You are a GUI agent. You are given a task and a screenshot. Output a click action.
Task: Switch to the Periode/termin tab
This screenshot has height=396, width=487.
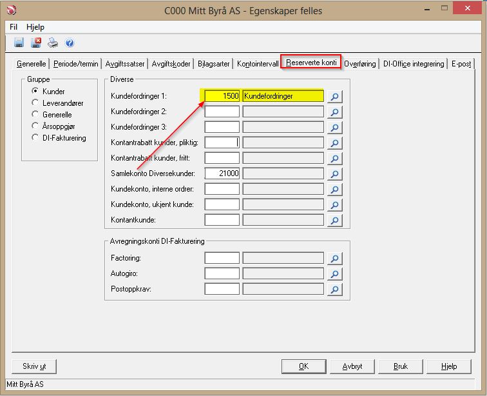75,64
